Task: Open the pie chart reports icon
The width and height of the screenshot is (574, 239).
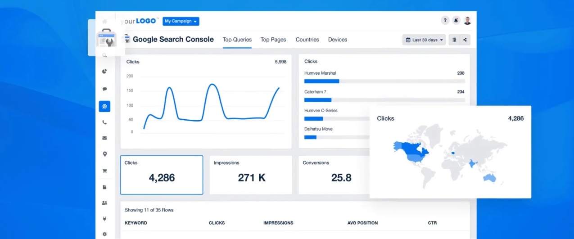Action: (x=104, y=71)
